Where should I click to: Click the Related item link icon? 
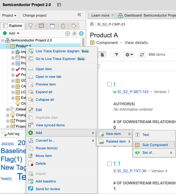pos(101,141)
